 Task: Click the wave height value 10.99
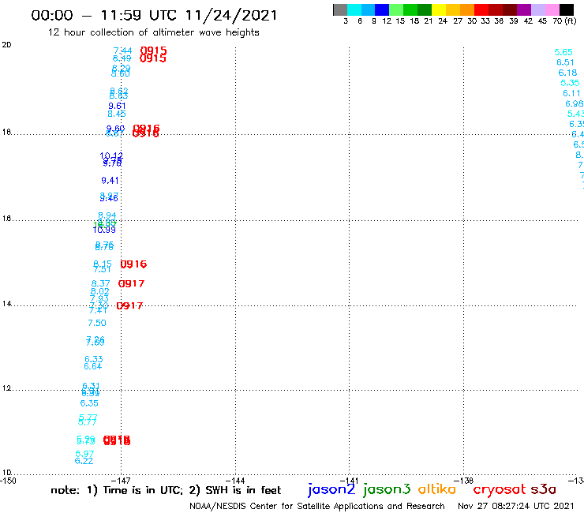tap(104, 230)
